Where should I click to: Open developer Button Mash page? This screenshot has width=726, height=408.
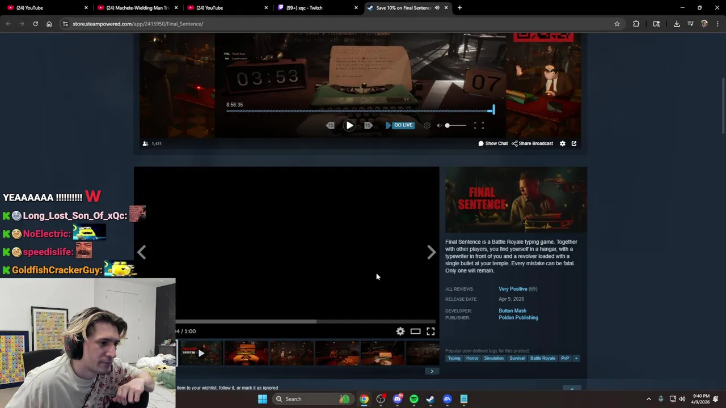[512, 311]
